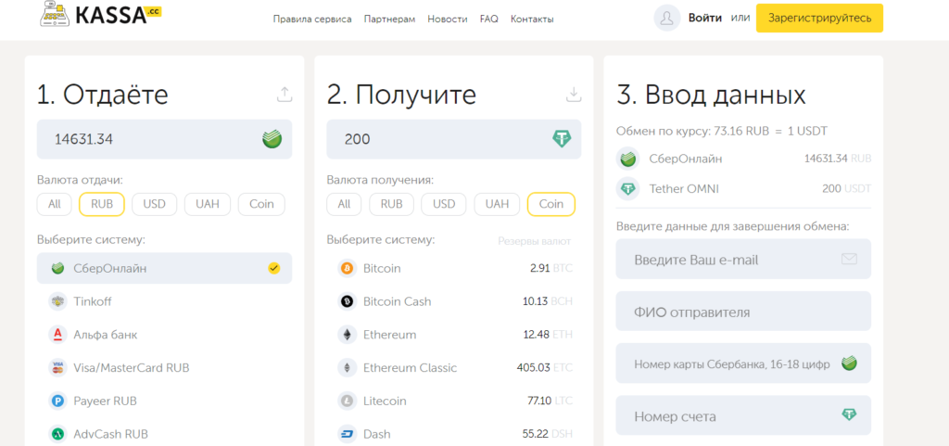Click the yellow Зарегистрируйтесь button
This screenshot has width=949, height=446.
(819, 19)
